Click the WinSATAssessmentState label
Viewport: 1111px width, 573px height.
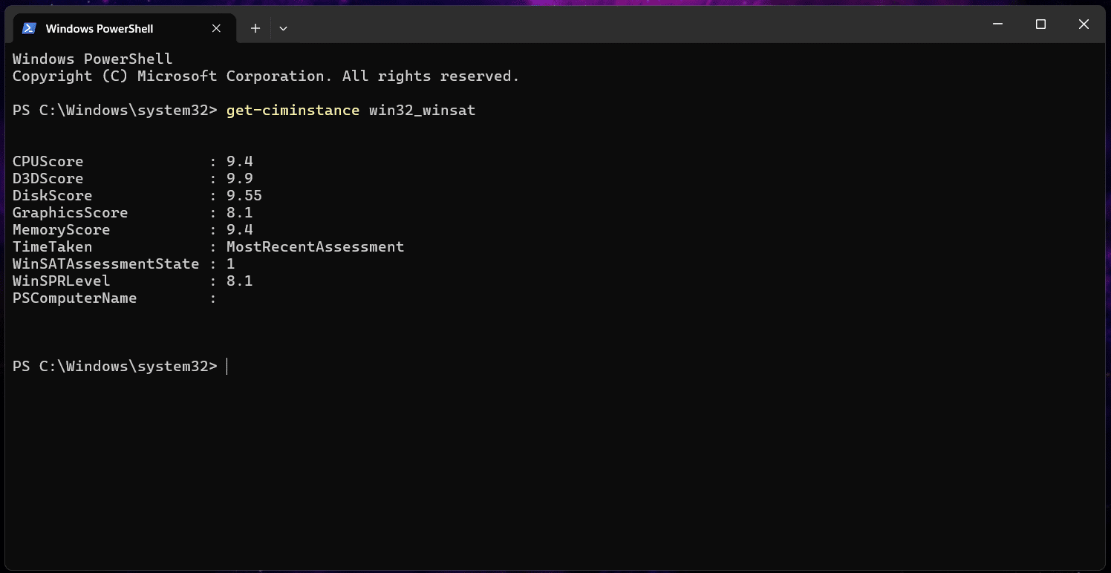point(106,264)
